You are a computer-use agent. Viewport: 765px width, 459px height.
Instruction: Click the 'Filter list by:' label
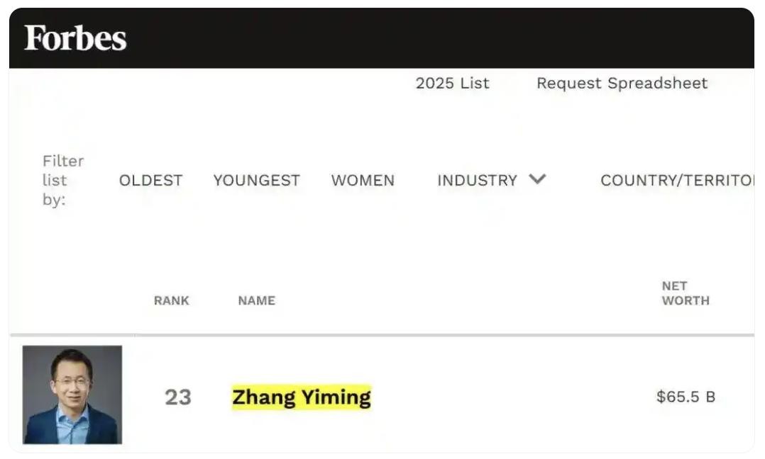click(63, 181)
